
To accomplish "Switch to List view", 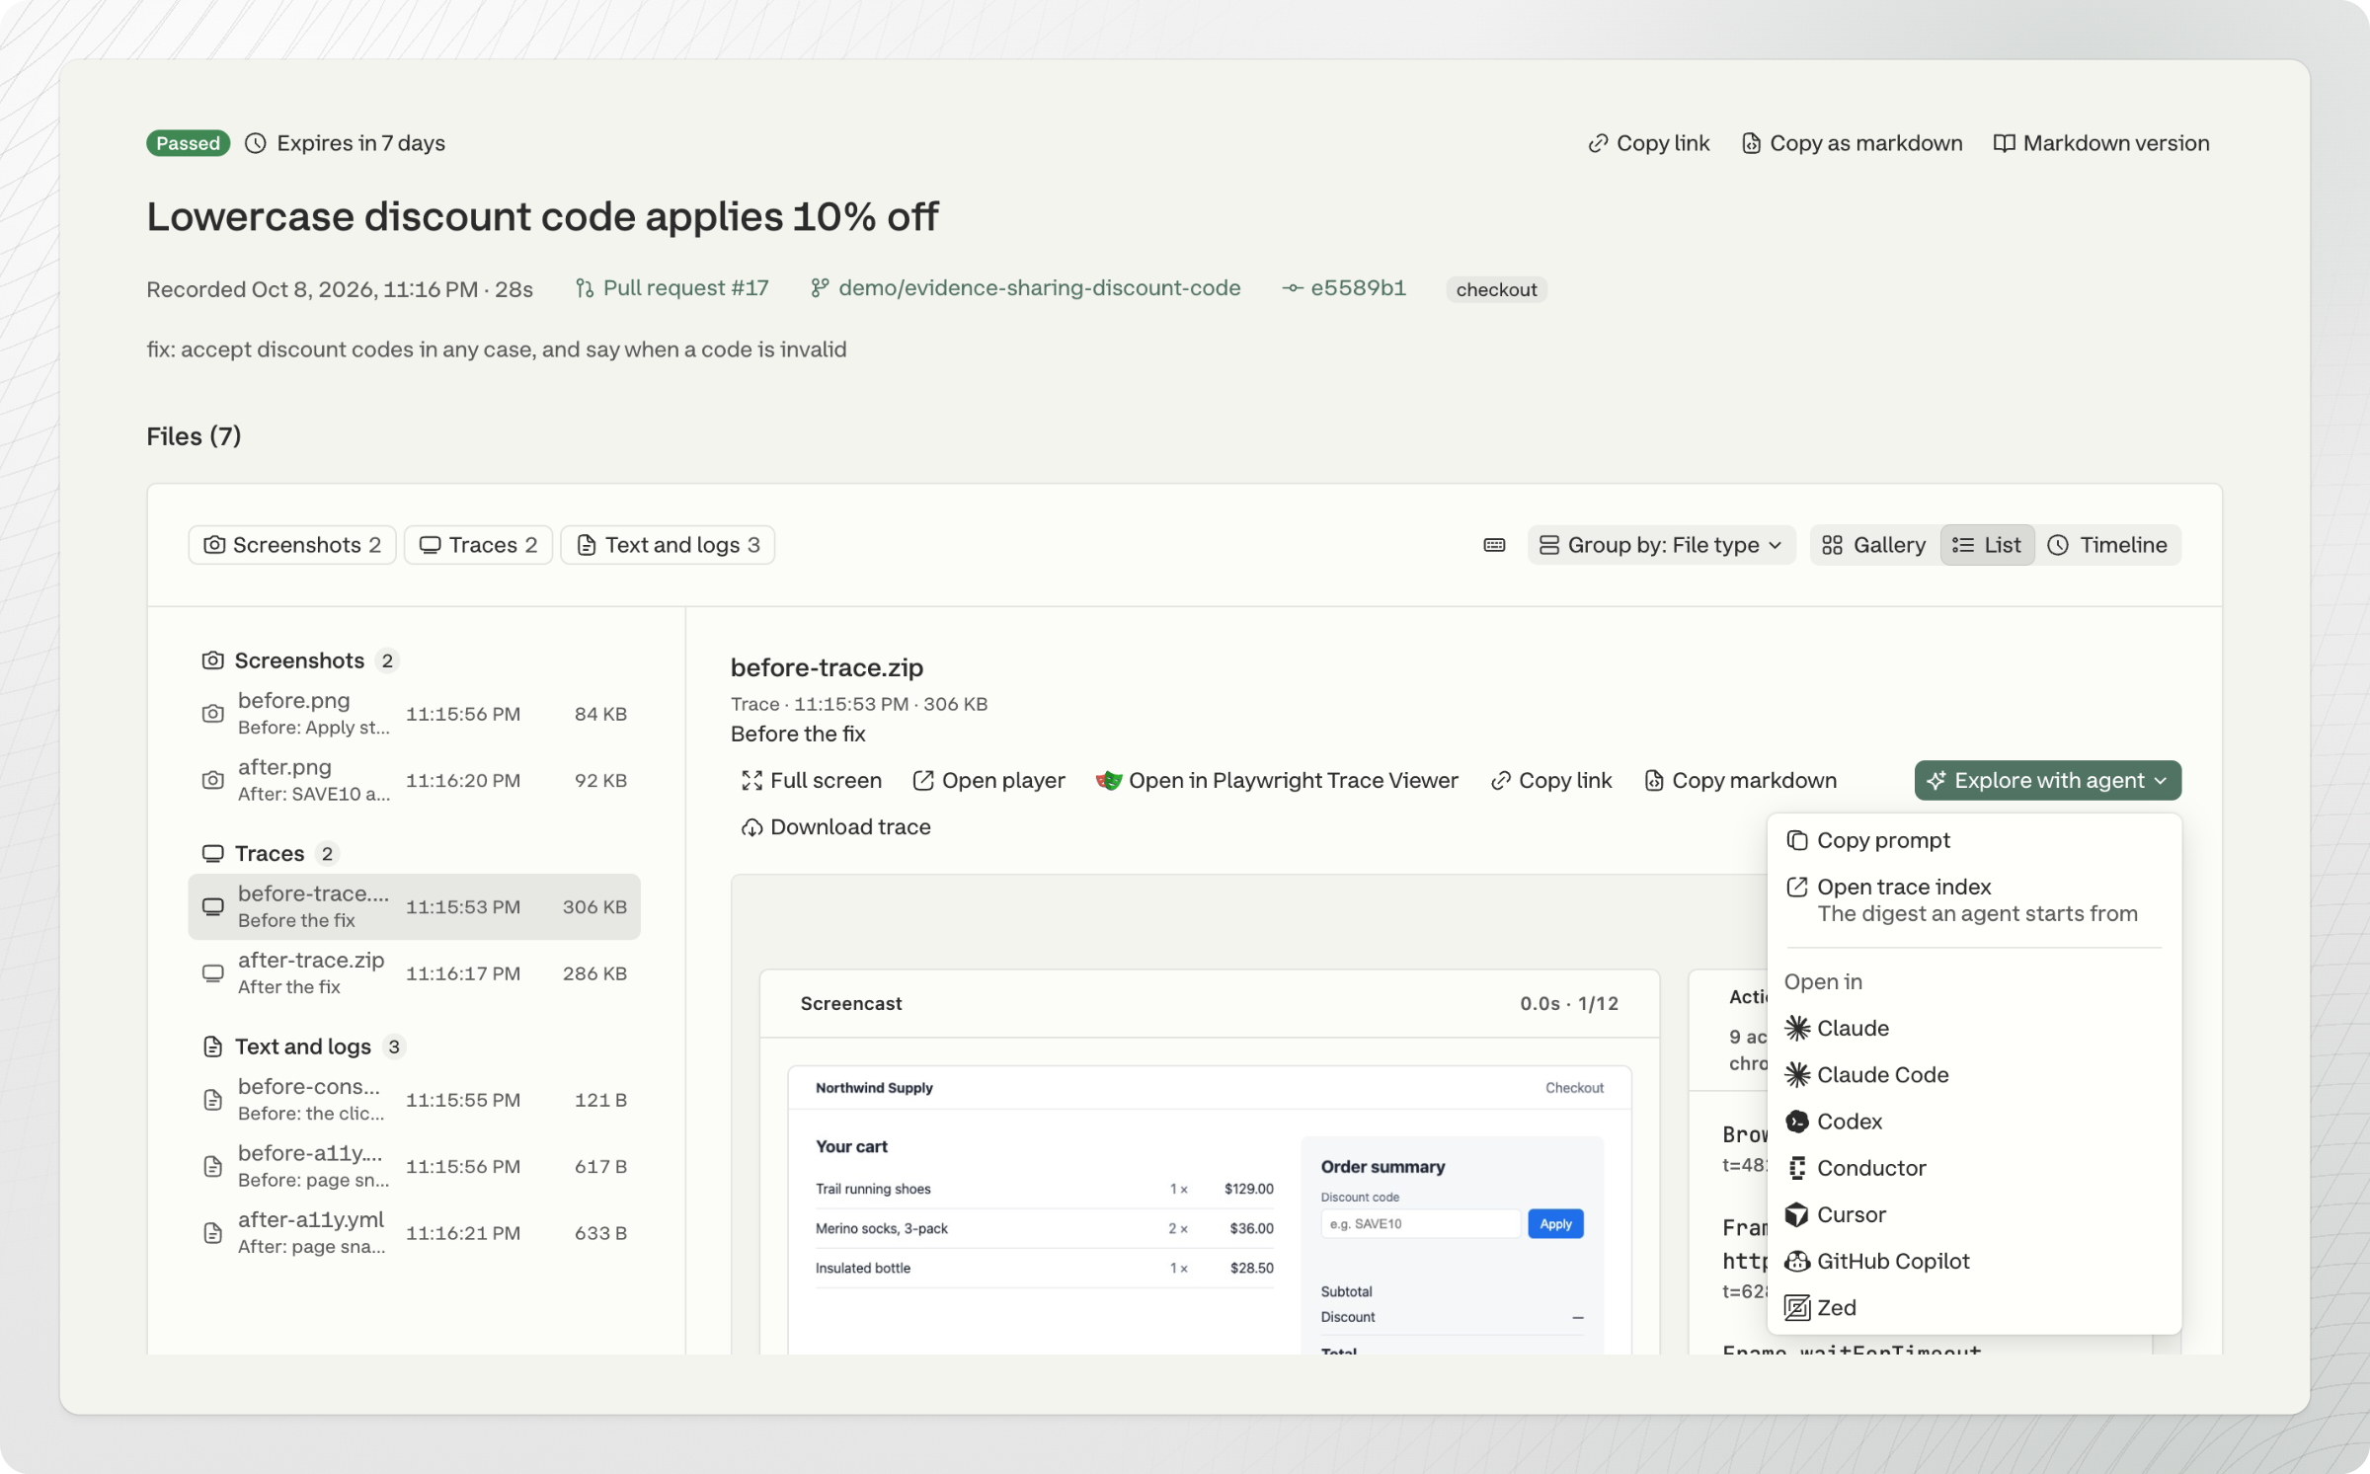I will (1987, 545).
